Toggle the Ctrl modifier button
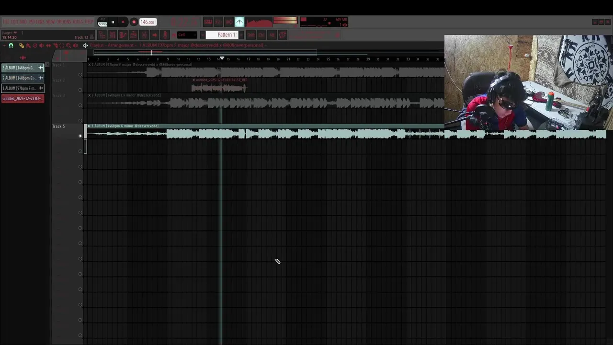This screenshot has height=345, width=613. 261,34
